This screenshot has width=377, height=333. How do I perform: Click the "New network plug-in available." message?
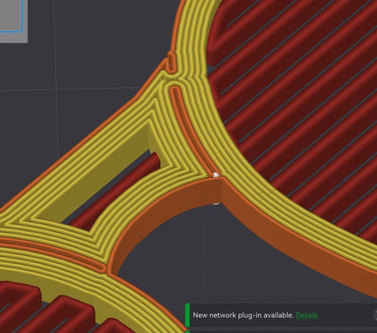tap(243, 315)
